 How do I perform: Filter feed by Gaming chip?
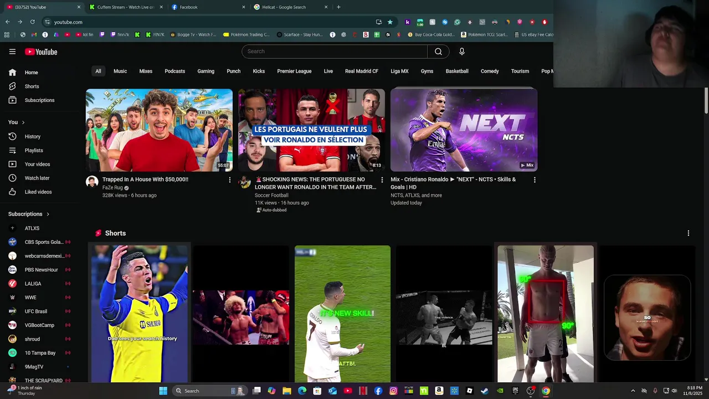click(205, 71)
